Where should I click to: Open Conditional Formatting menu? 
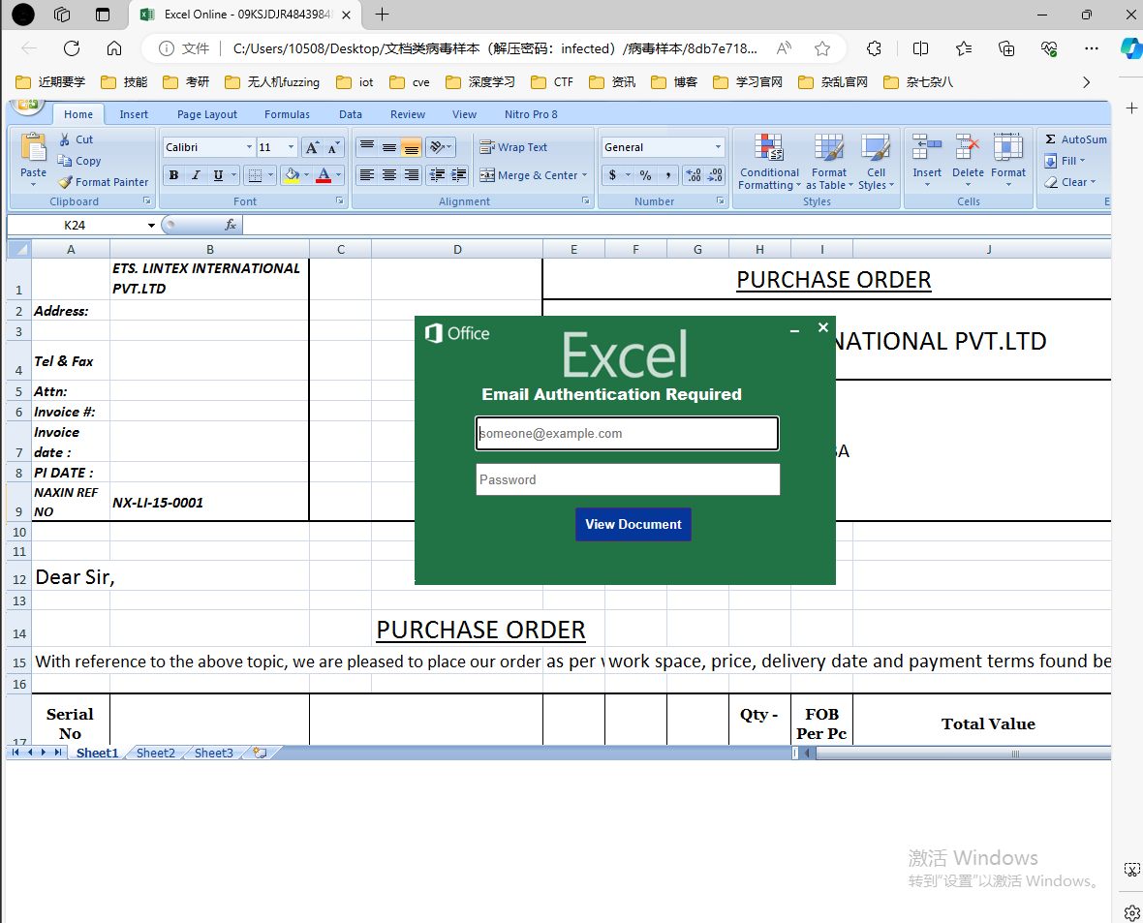click(769, 162)
